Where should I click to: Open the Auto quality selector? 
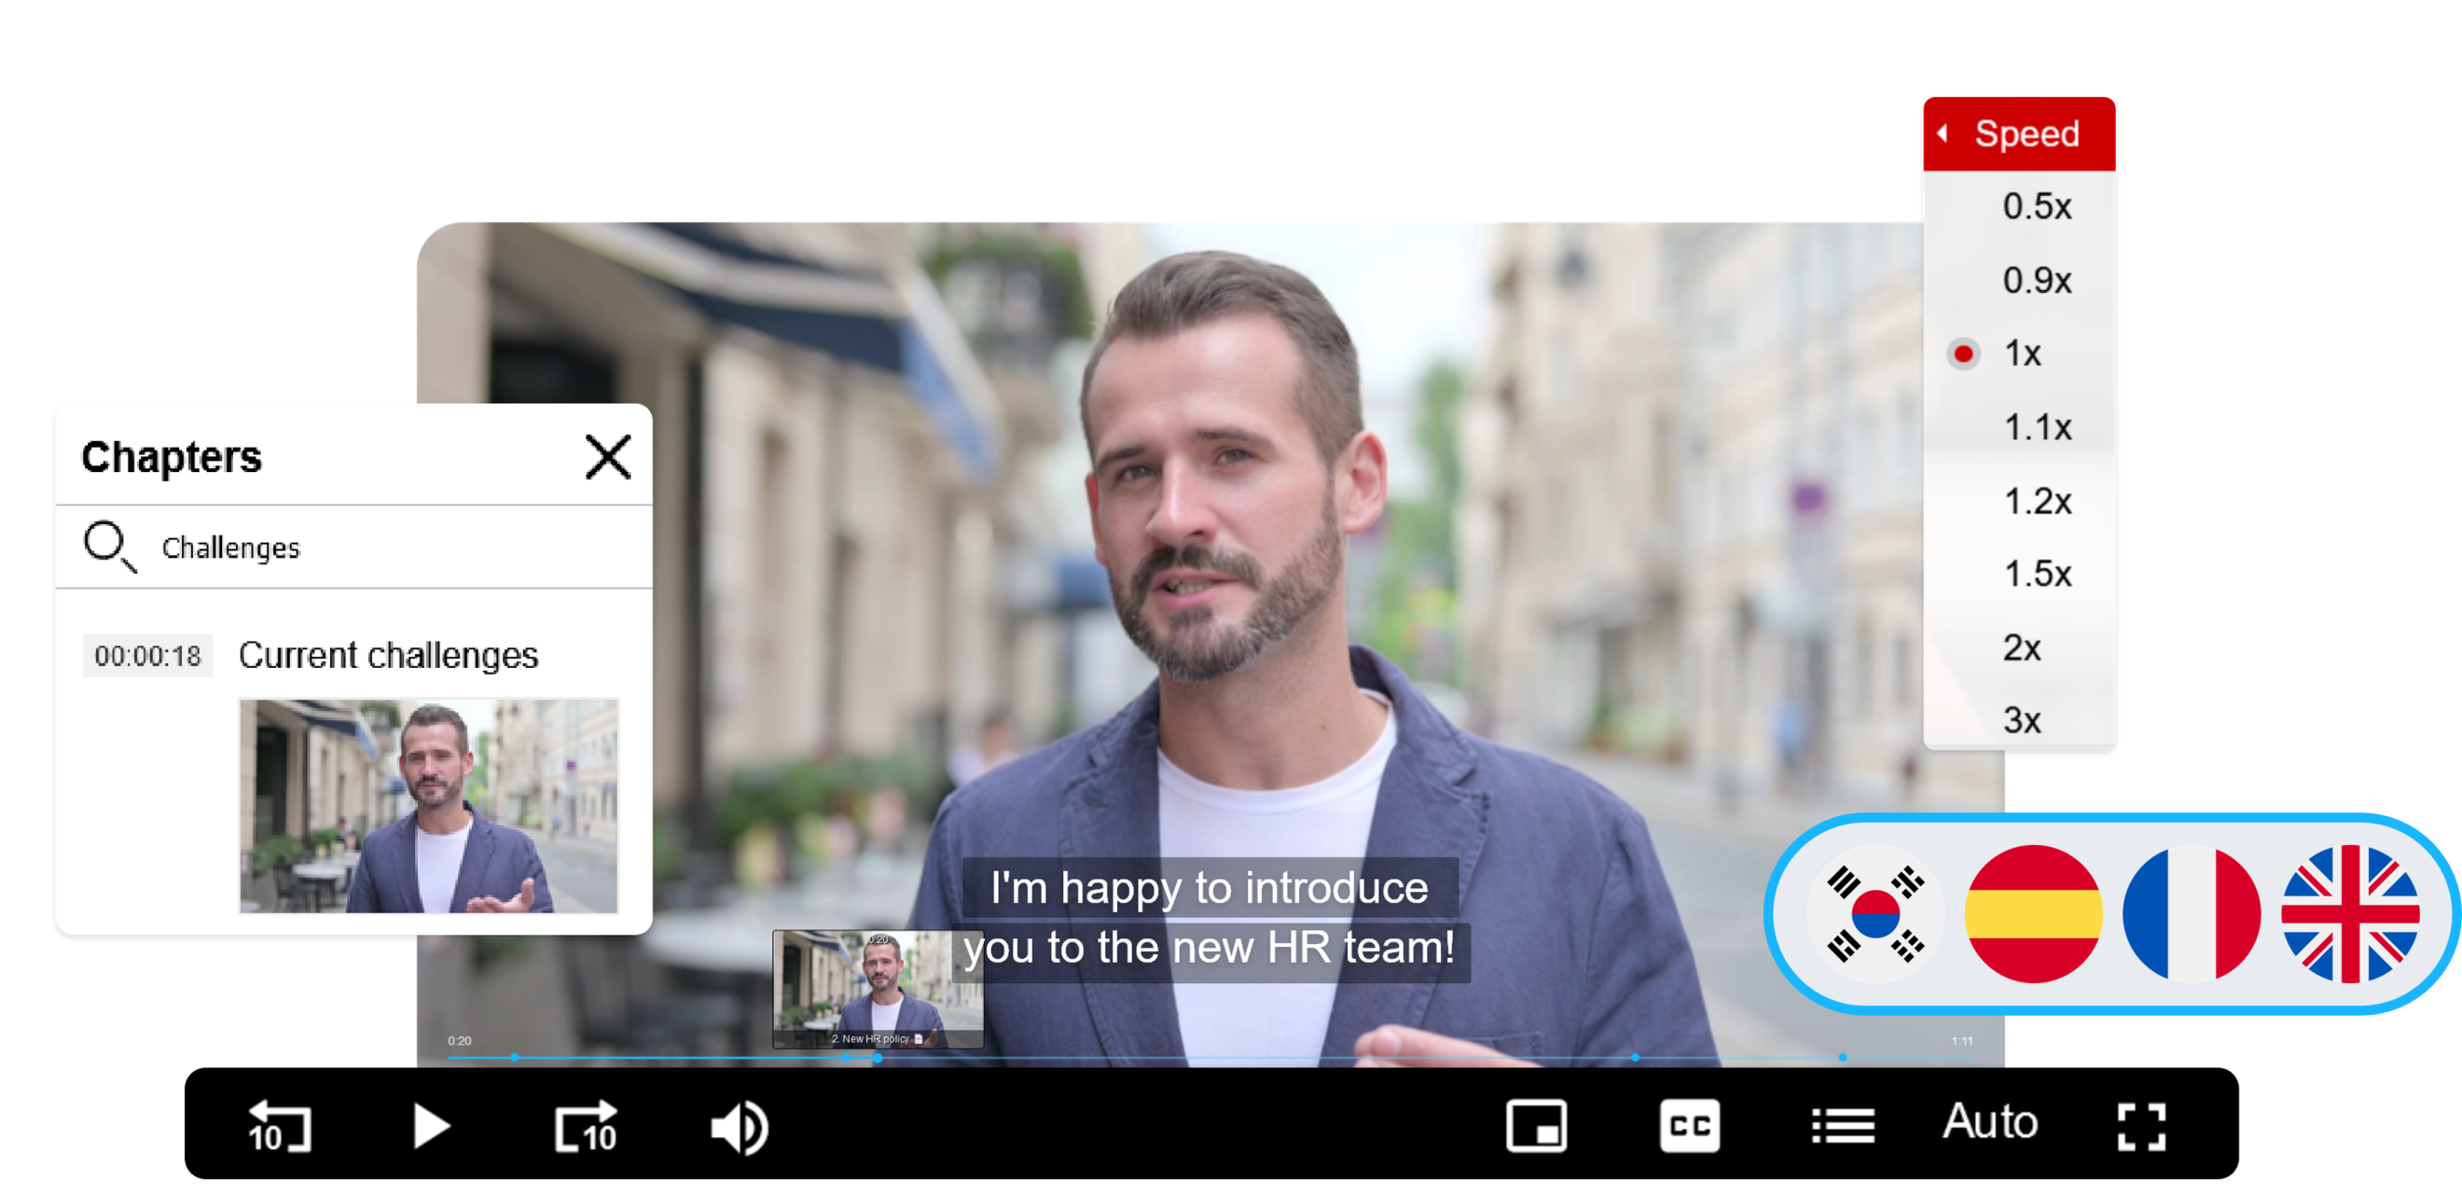tap(1990, 1120)
